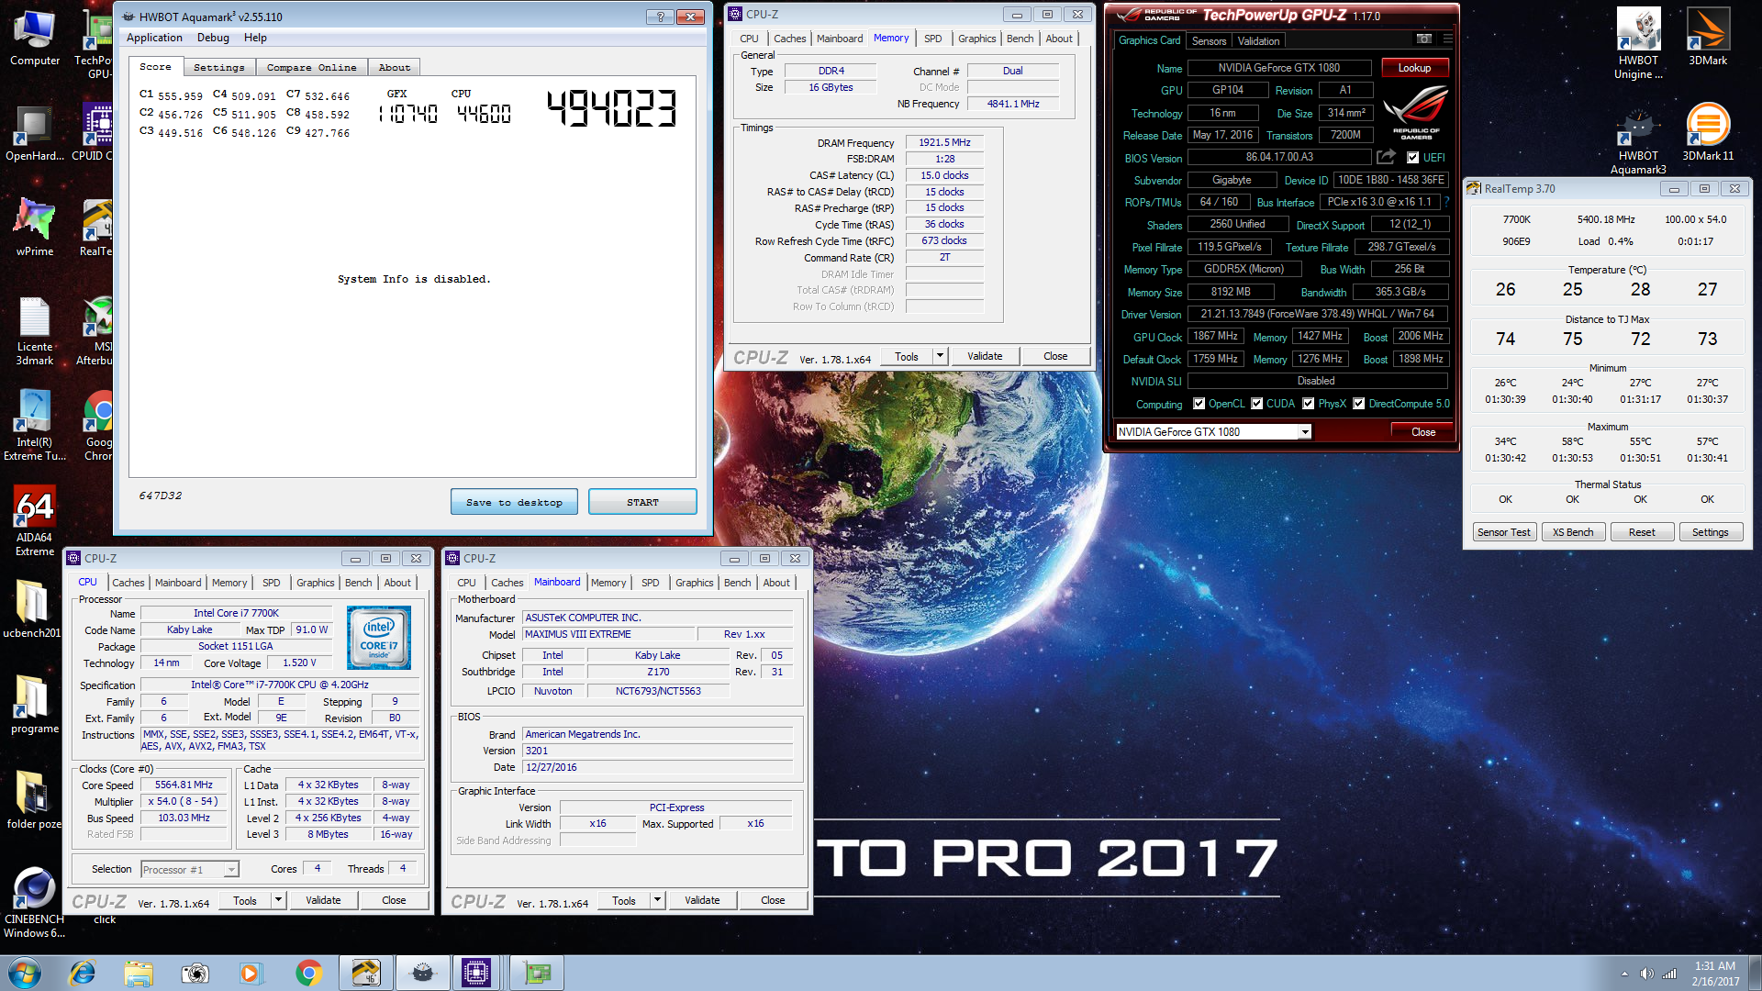
Task: Open ucbench2011 folder on desktop
Action: click(x=32, y=610)
